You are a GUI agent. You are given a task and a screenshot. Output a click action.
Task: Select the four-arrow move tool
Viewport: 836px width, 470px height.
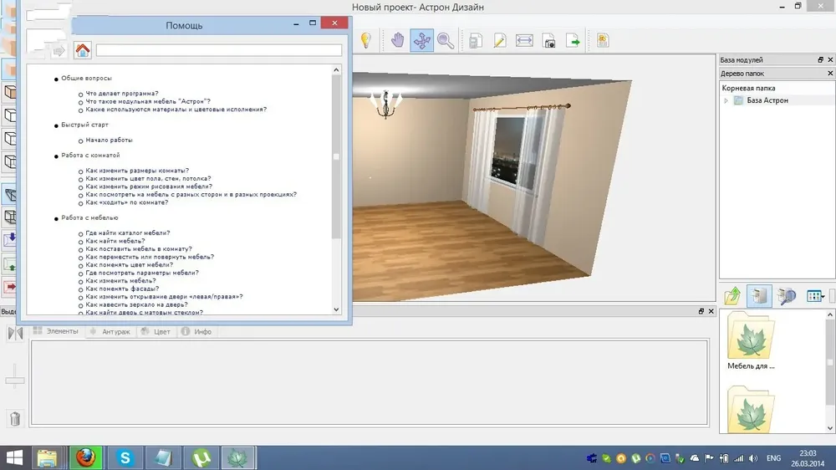pos(421,40)
